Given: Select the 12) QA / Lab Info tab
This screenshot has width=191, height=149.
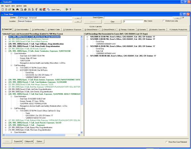Looking at the screenshot, I should tap(95, 27).
